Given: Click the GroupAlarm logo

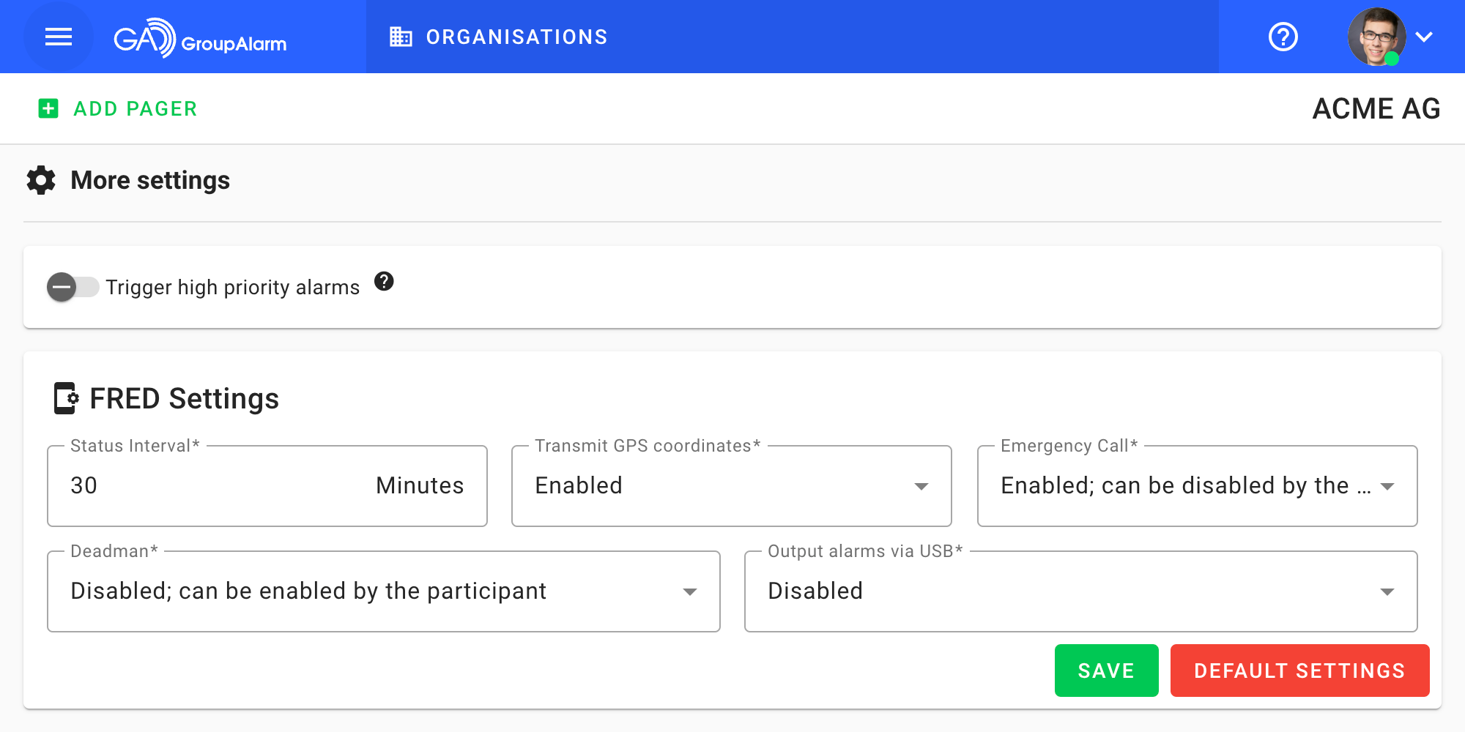Looking at the screenshot, I should tap(200, 37).
